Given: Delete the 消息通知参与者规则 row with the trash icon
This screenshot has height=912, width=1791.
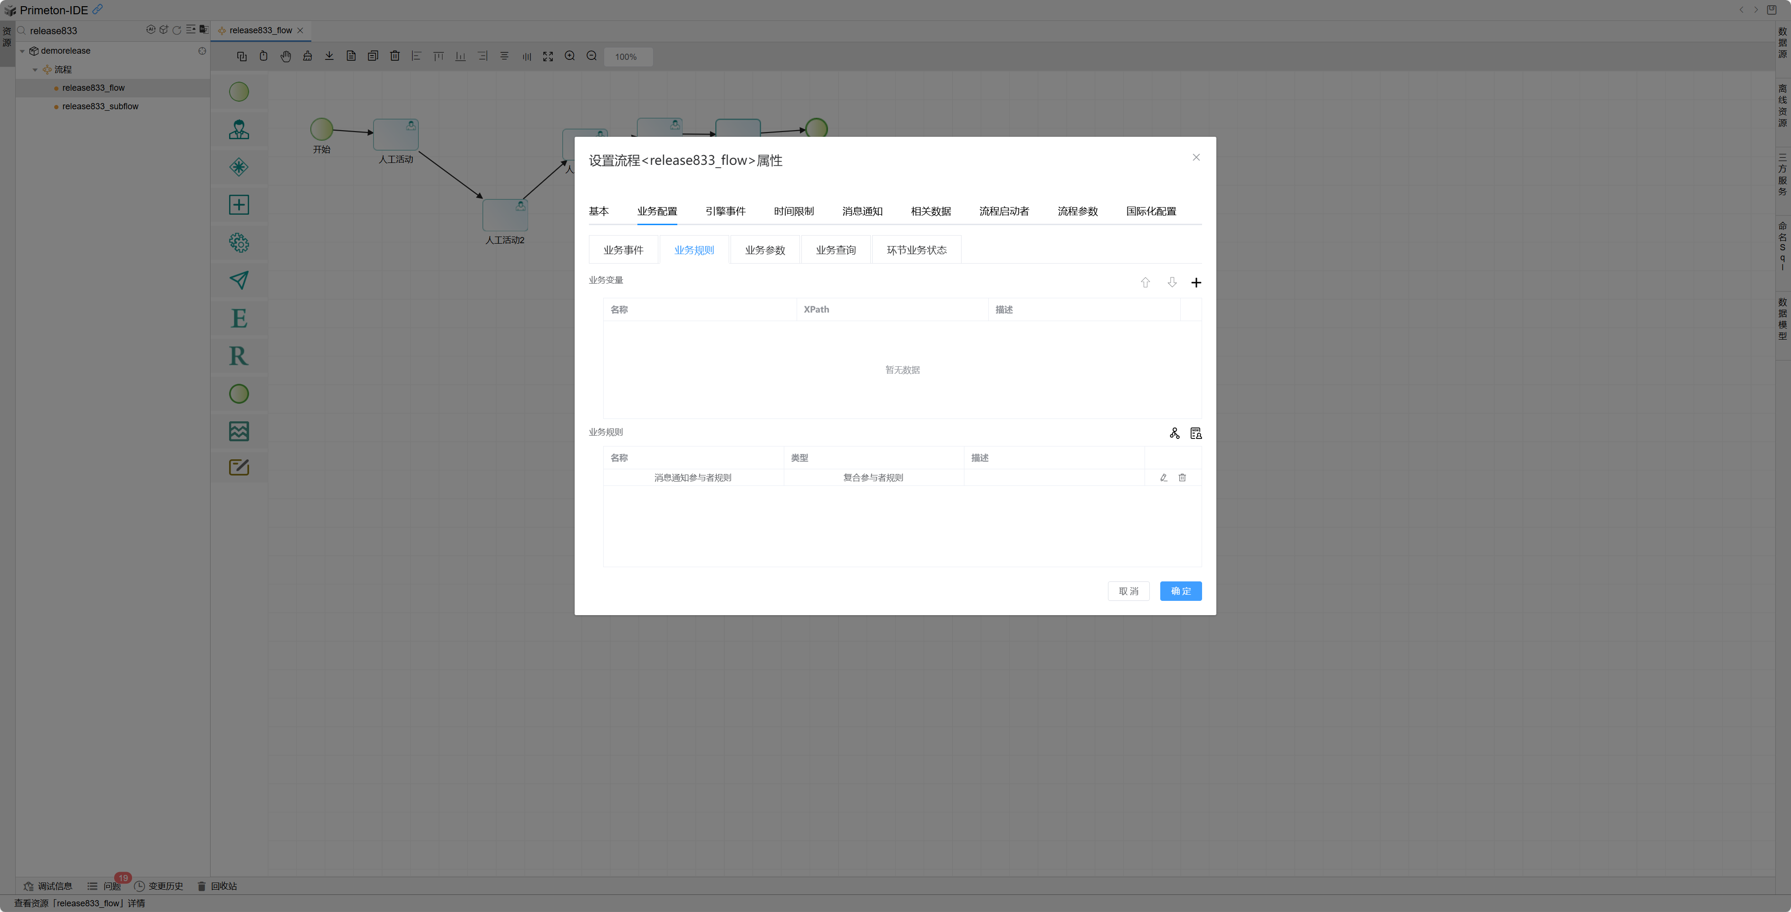Looking at the screenshot, I should point(1182,478).
